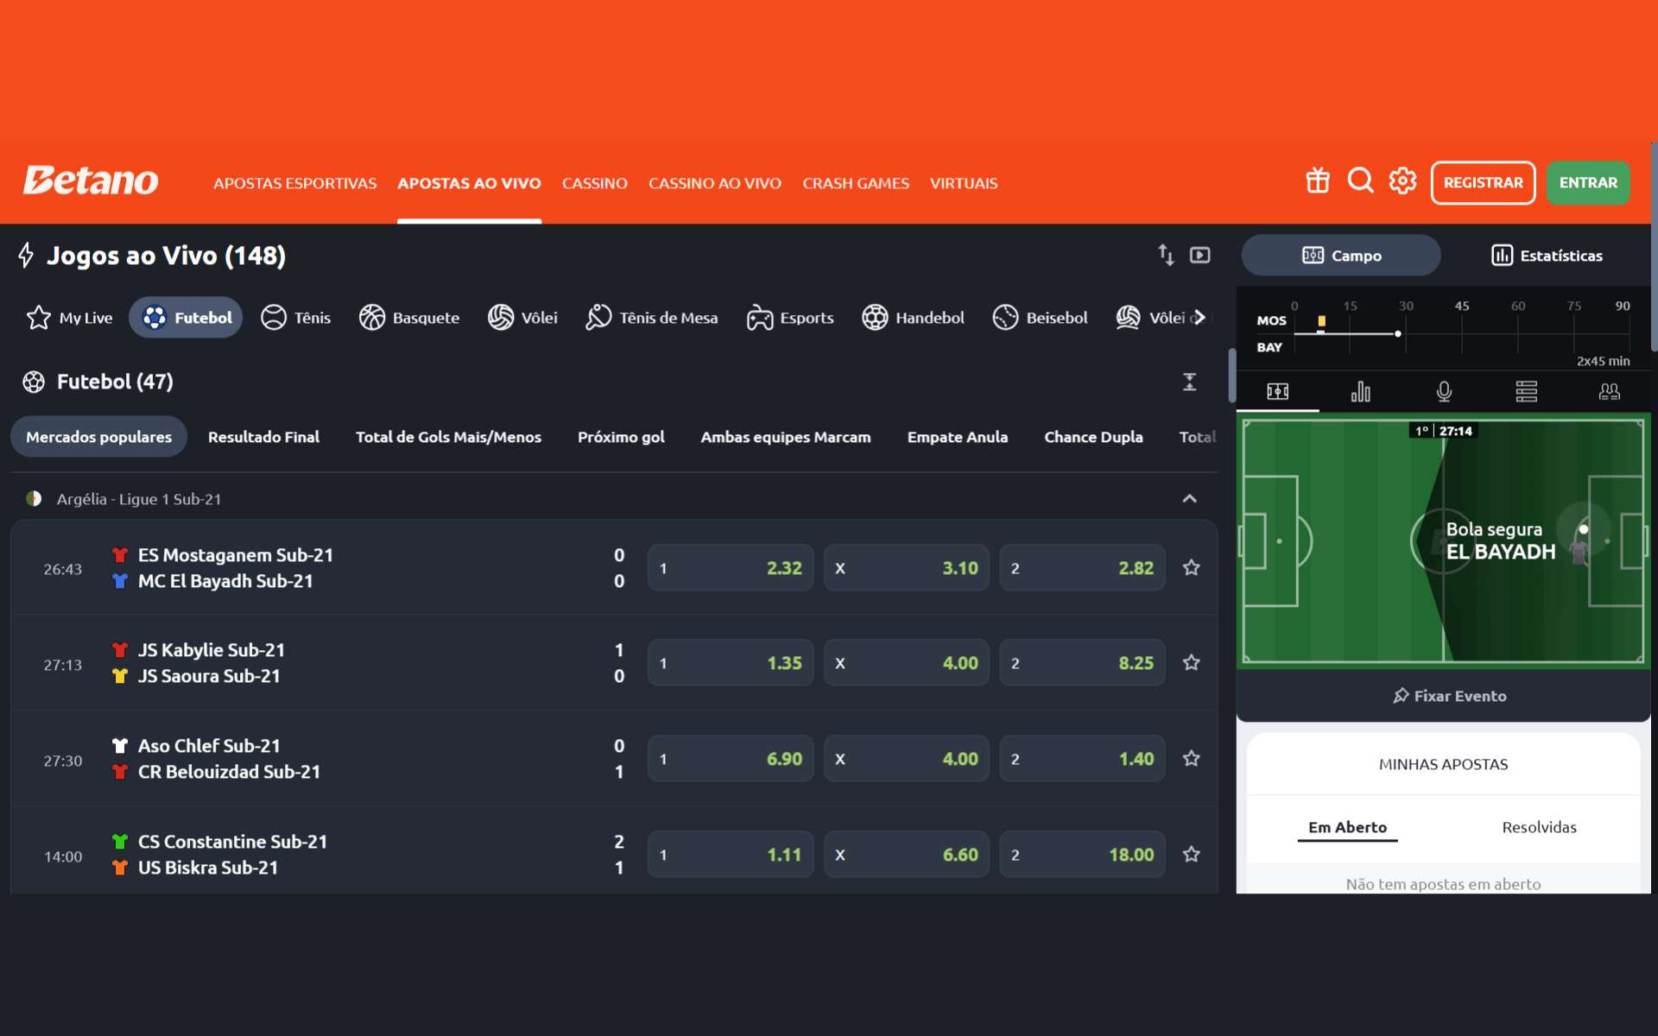
Task: Open the list lineup icon tab
Action: coord(1527,392)
